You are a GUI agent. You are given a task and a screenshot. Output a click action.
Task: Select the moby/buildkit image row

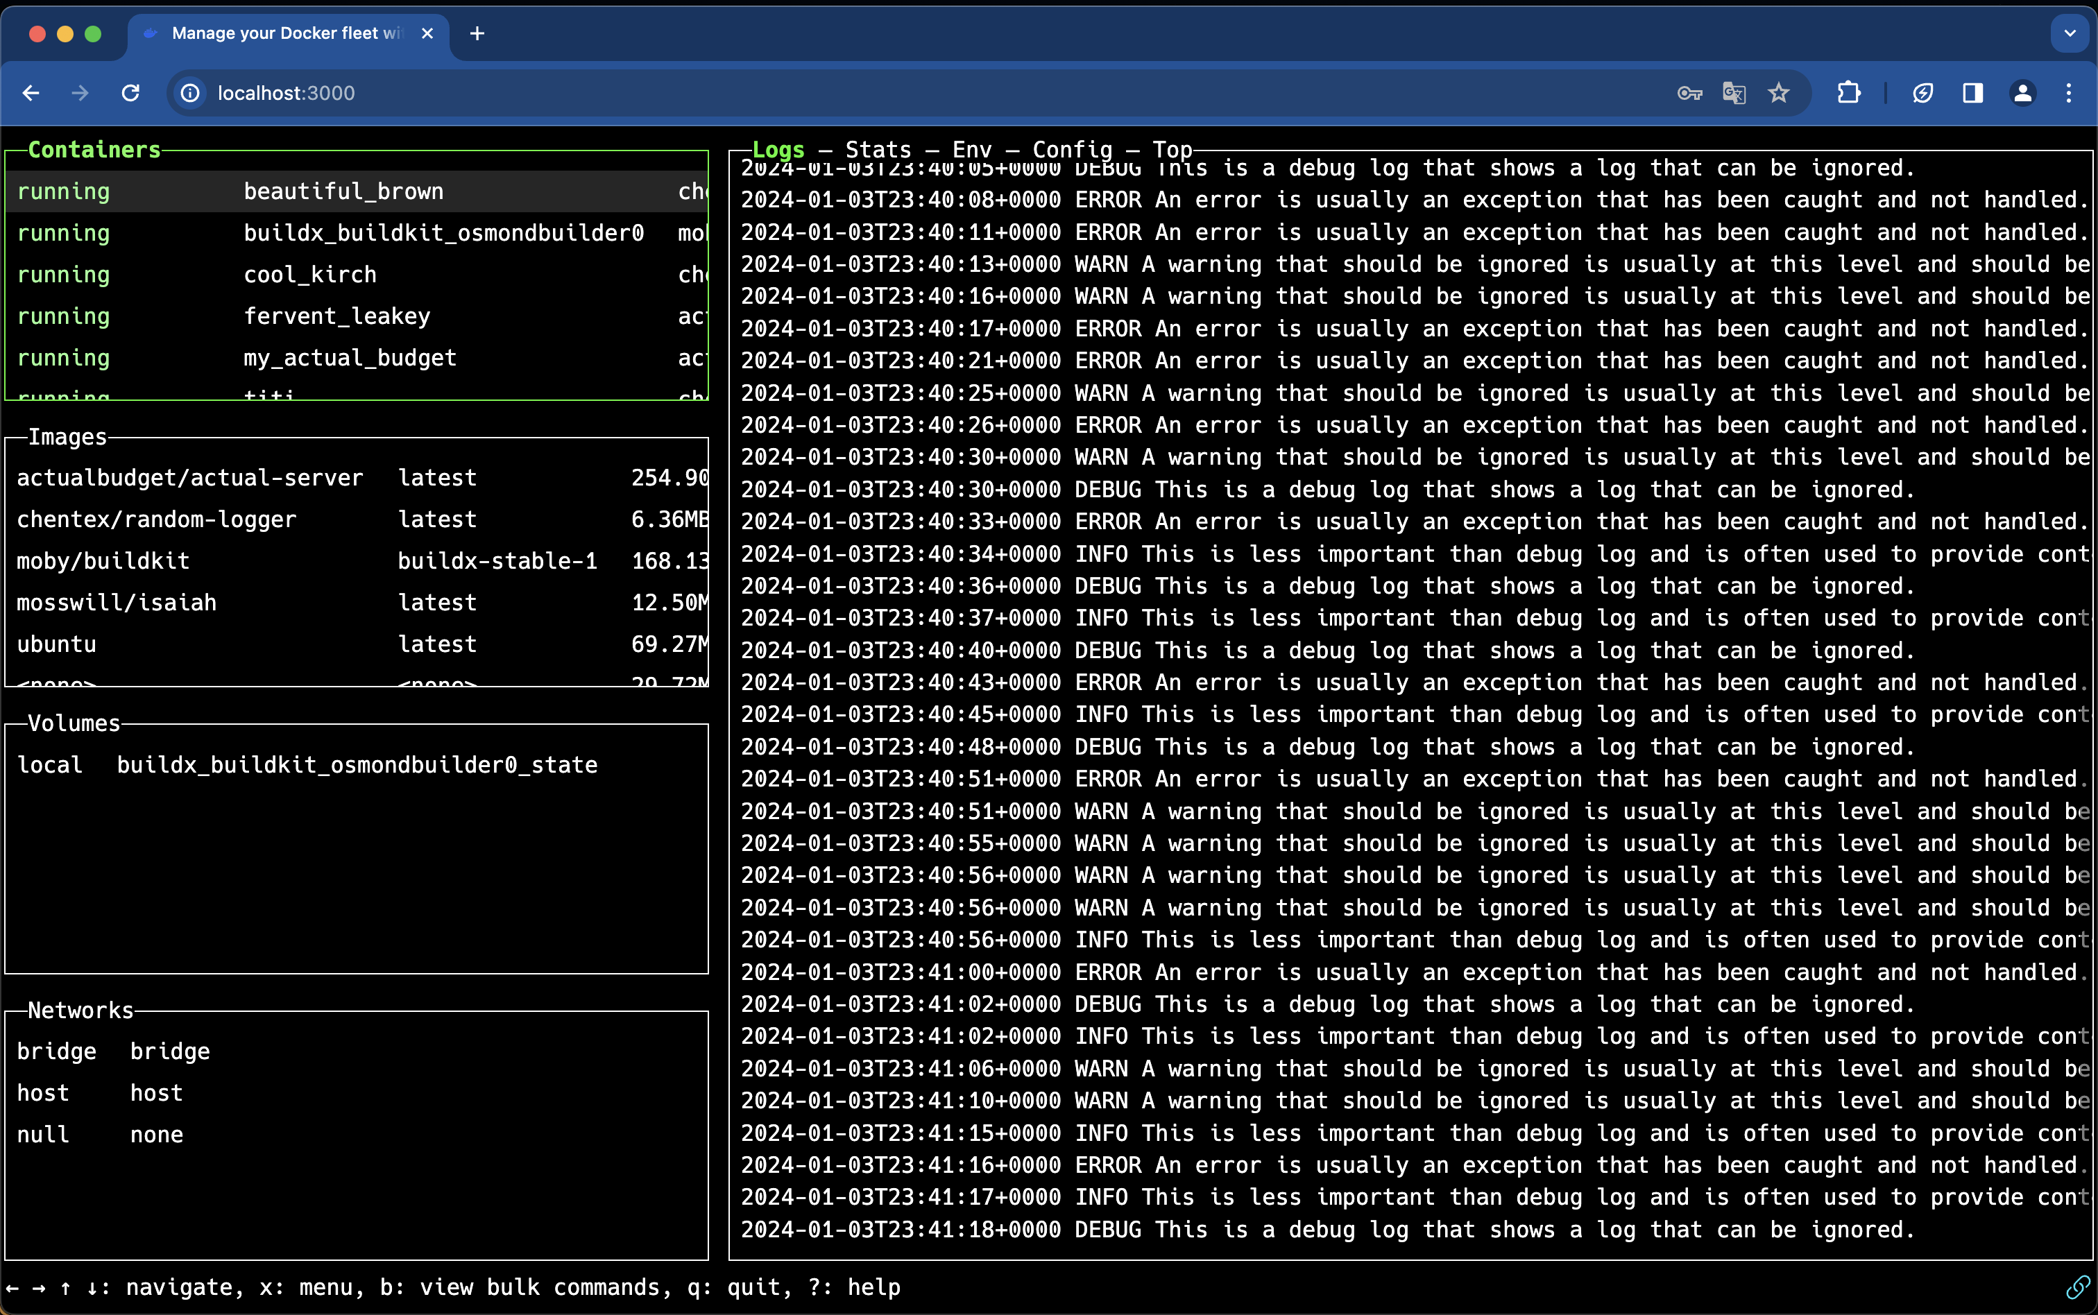tap(103, 561)
